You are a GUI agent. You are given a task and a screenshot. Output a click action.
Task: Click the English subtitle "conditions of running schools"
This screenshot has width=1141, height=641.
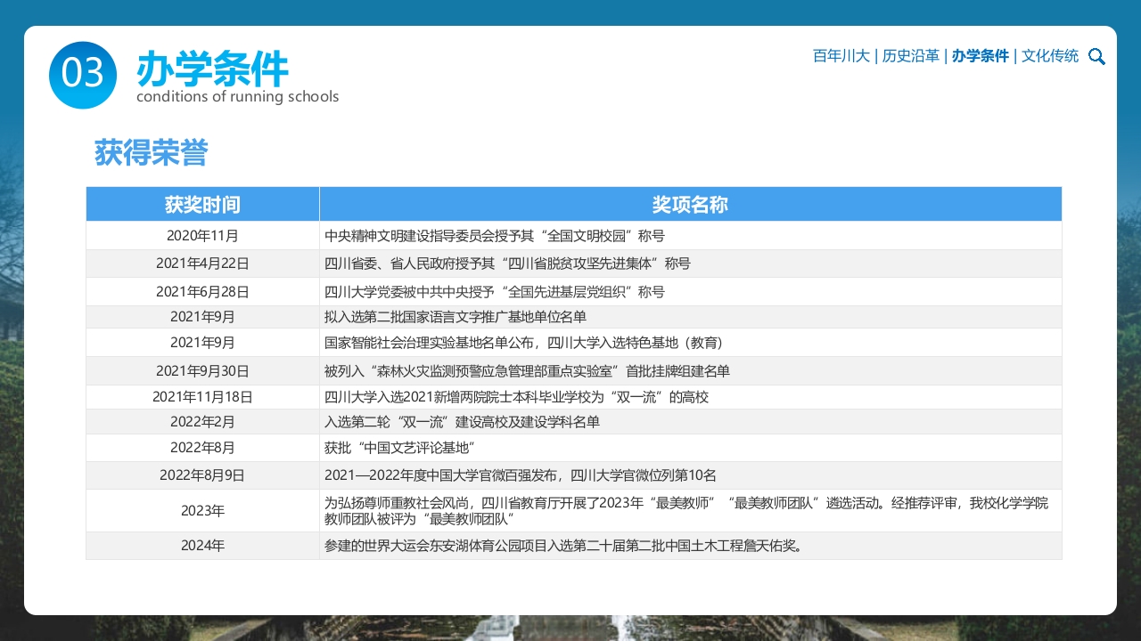(238, 96)
